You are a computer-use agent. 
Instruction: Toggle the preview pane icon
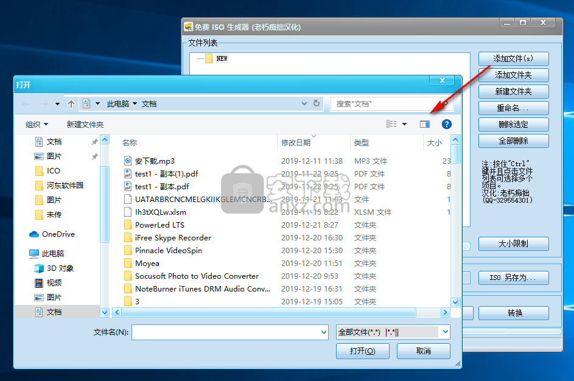(425, 124)
